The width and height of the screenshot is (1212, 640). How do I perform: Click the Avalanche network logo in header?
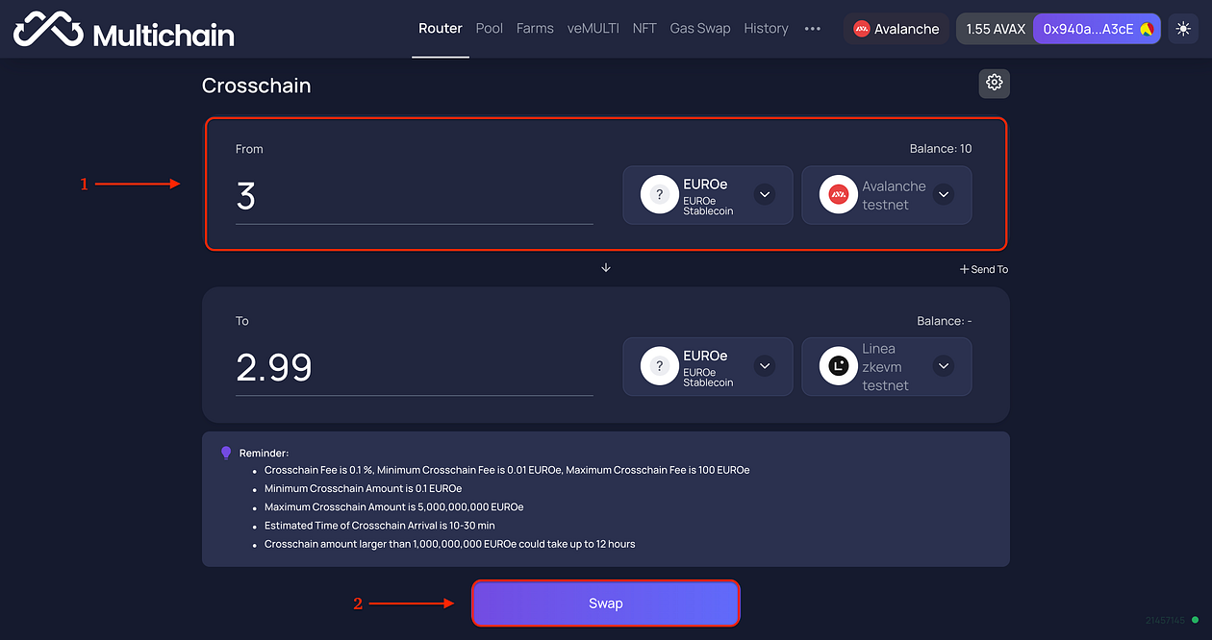pyautogui.click(x=862, y=29)
